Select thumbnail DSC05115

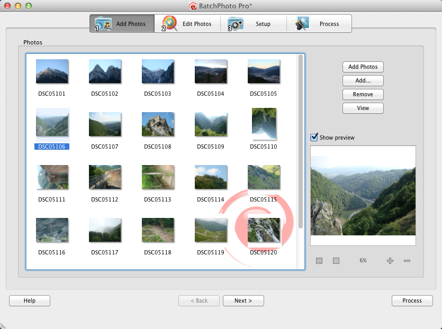click(x=264, y=177)
